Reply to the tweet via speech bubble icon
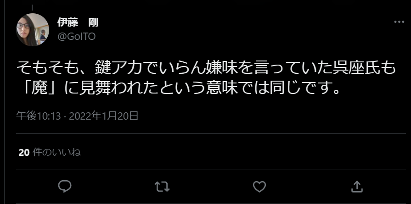Viewport: 411px width, 204px height. [x=64, y=187]
